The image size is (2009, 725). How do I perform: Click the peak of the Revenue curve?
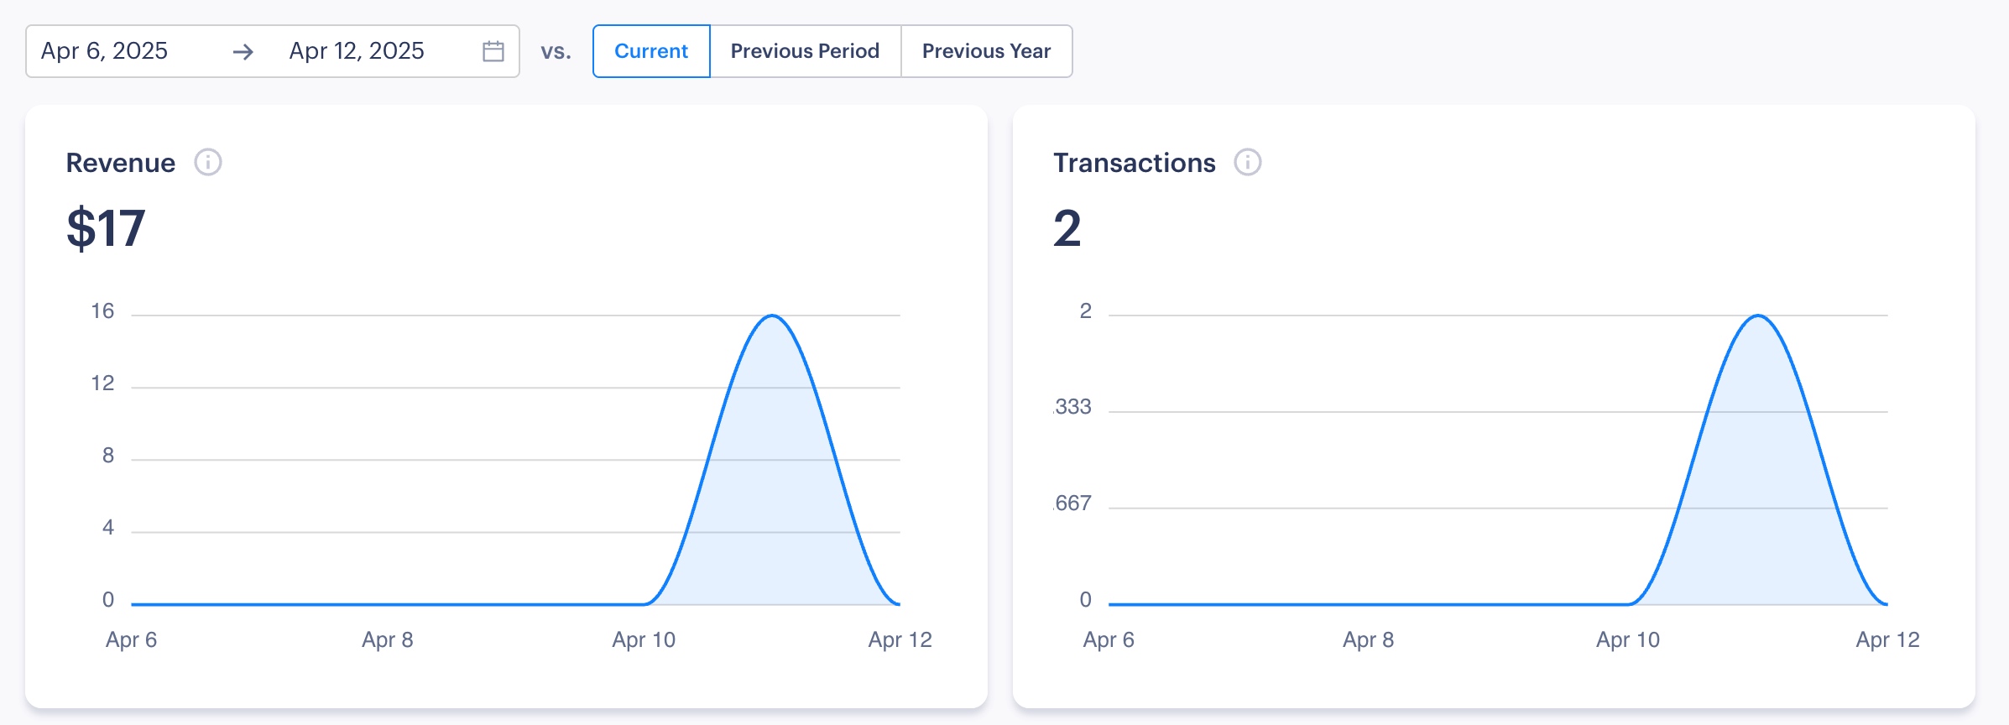[x=772, y=316]
